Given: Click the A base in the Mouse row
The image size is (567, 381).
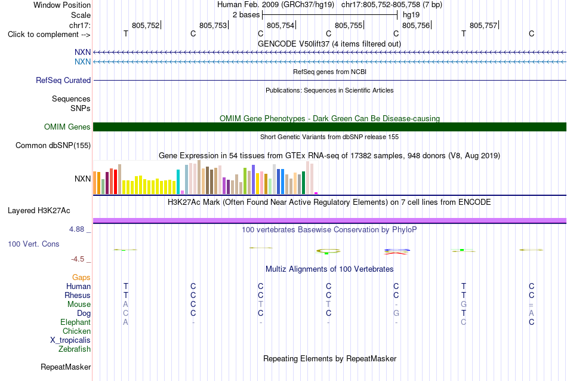Looking at the screenshot, I should point(125,305).
